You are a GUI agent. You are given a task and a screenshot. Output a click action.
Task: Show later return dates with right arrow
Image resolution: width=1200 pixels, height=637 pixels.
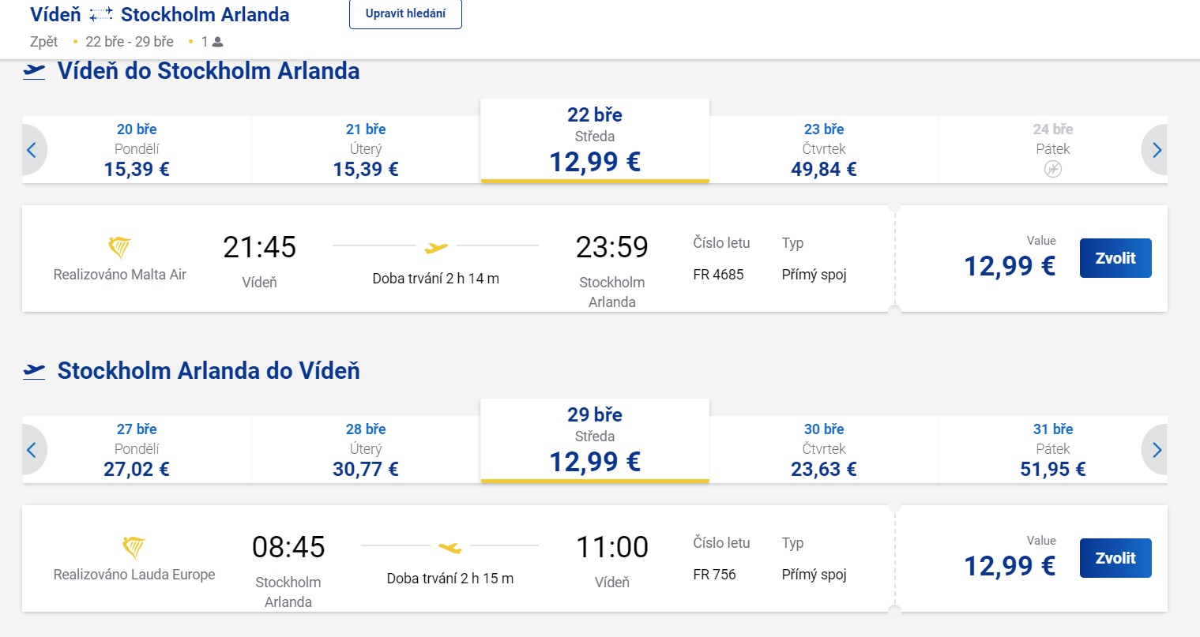tap(1157, 450)
